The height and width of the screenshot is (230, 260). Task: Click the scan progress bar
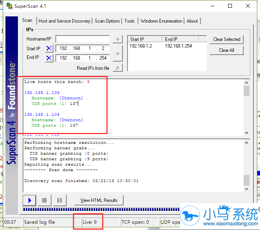101,210
